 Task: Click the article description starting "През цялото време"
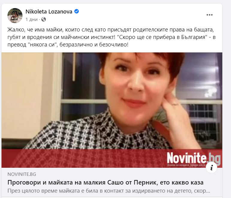coord(109,191)
